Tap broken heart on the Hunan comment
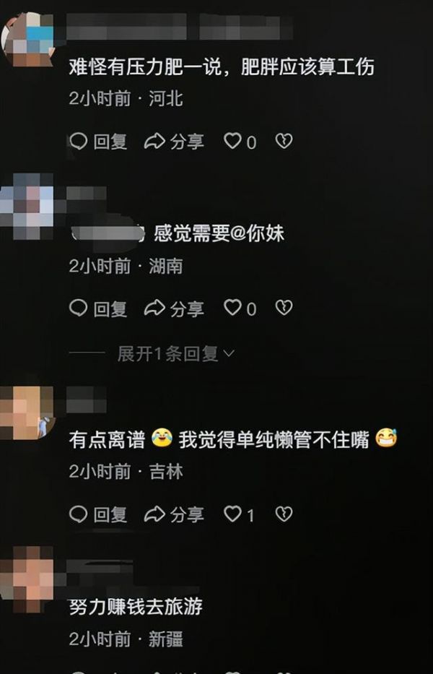This screenshot has width=433, height=674. click(284, 308)
